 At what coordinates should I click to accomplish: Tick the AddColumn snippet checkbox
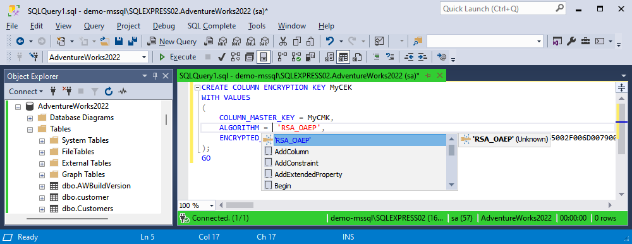coord(268,152)
